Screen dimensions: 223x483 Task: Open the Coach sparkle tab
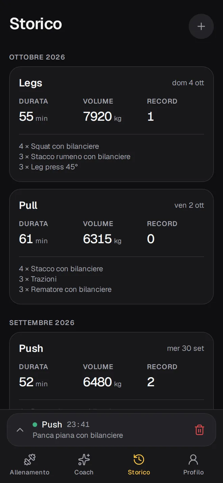tap(84, 464)
